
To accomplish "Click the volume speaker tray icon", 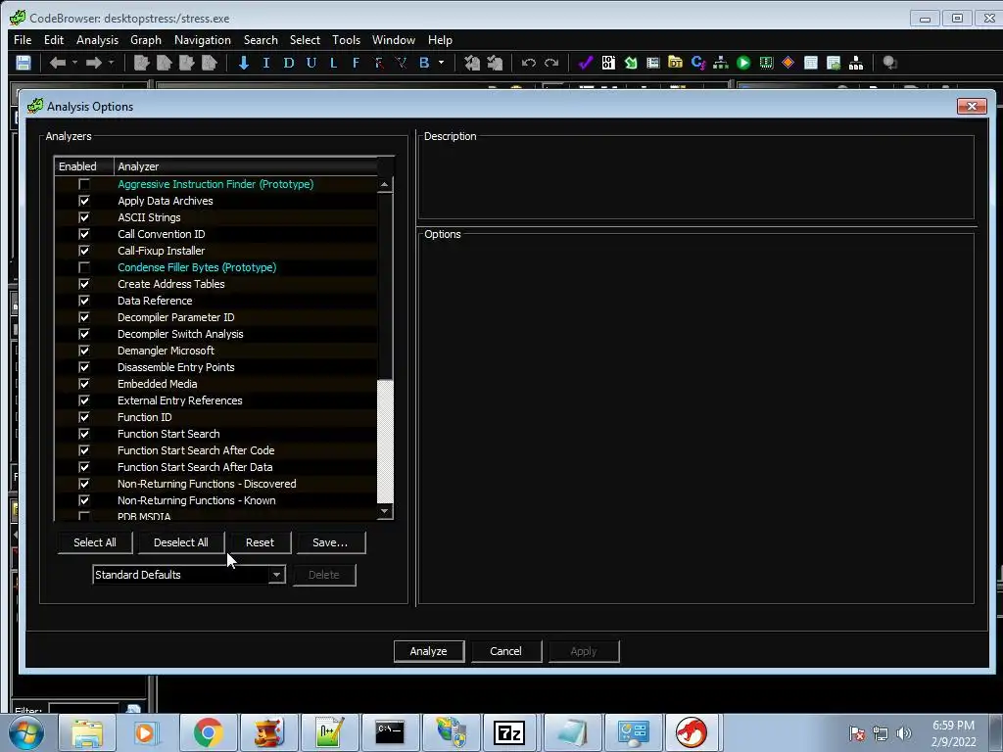I will tap(903, 733).
